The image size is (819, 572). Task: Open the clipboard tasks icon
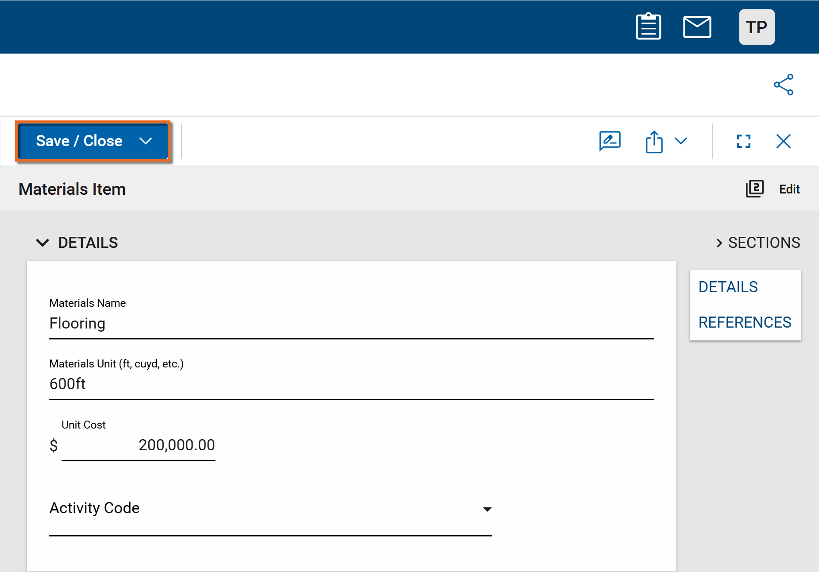coord(648,27)
